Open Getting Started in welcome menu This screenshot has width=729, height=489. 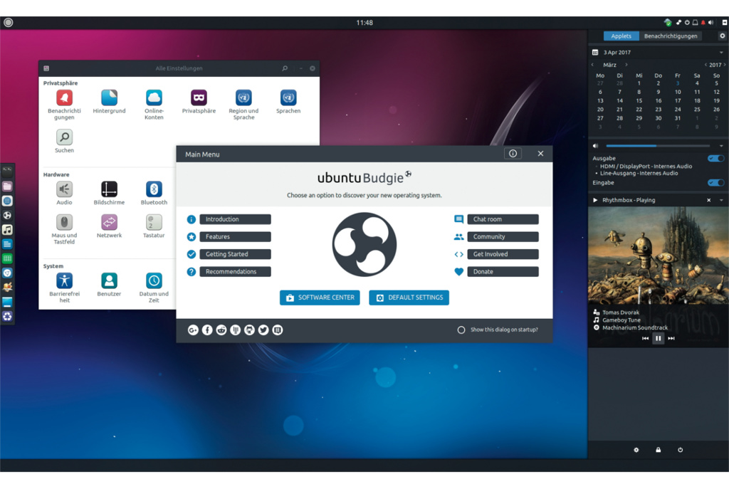[235, 254]
